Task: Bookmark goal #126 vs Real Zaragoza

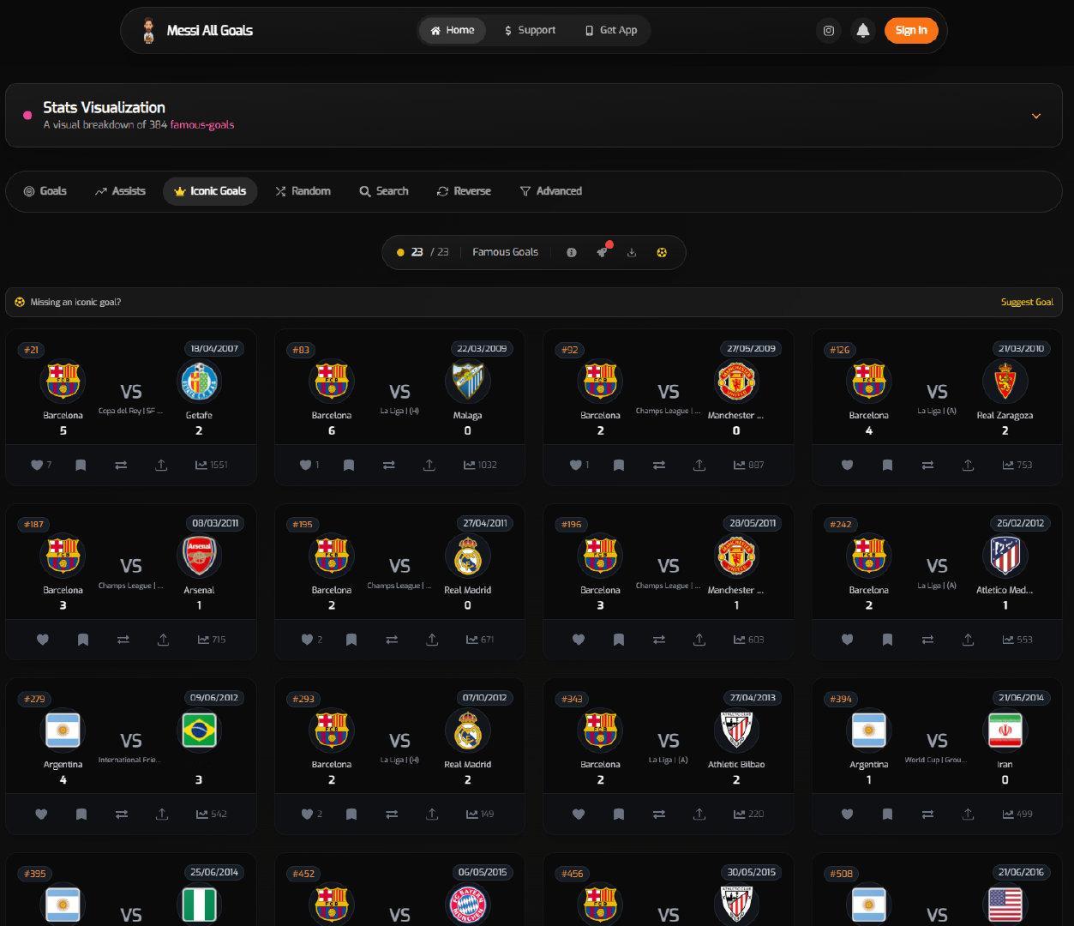Action: tap(887, 465)
